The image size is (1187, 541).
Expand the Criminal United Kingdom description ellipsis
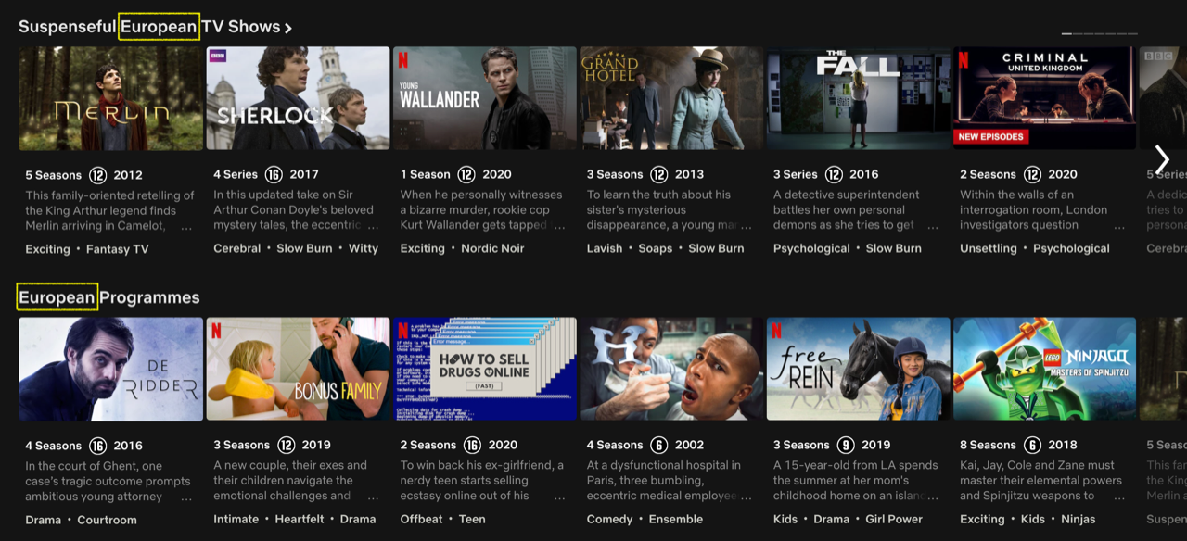1119,227
